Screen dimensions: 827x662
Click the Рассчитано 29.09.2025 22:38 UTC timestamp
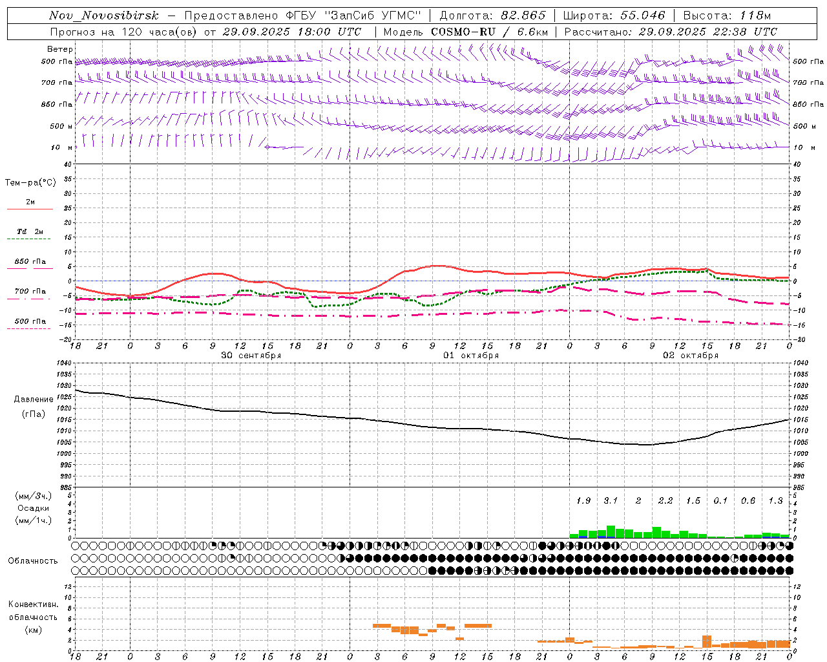[670, 32]
